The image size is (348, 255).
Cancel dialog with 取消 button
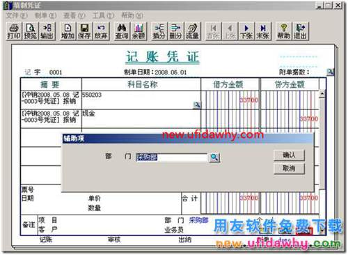[x=289, y=169]
